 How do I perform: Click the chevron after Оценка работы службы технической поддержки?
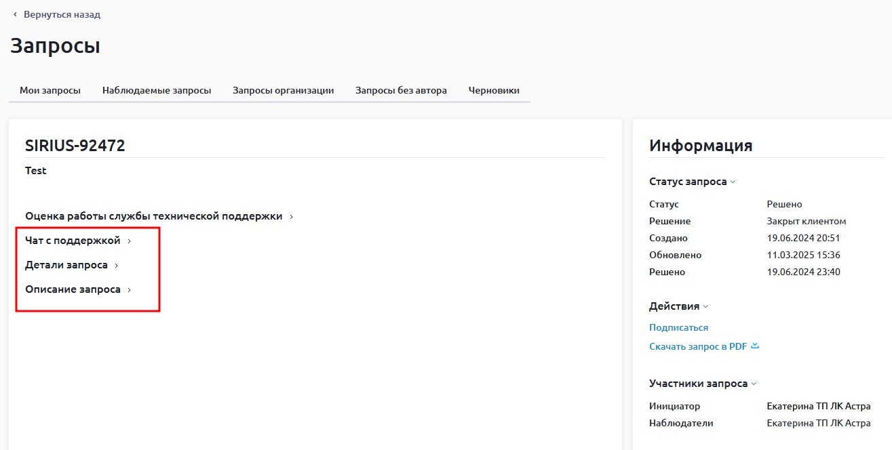(291, 217)
